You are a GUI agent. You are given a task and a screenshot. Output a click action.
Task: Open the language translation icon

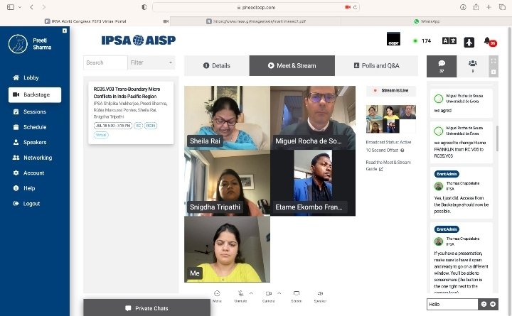coord(449,40)
